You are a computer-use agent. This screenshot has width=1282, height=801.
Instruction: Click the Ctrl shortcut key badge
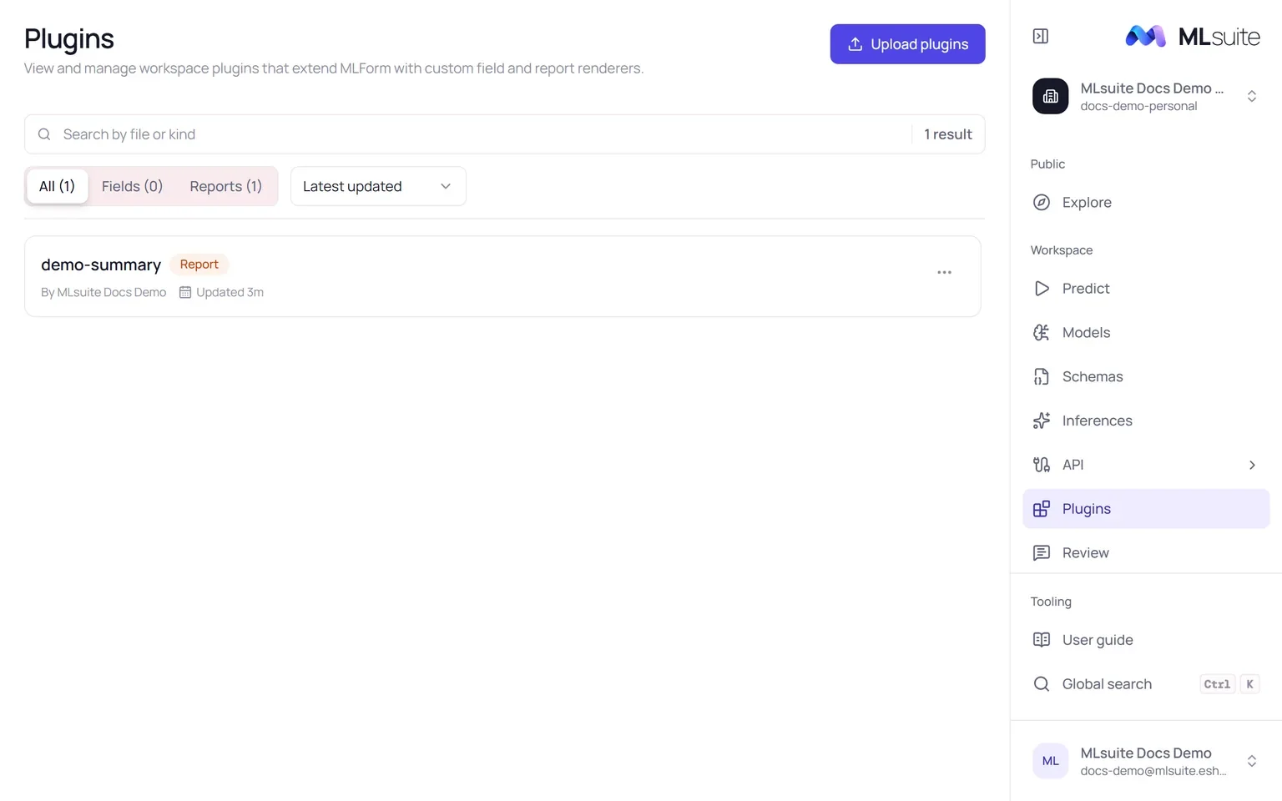click(x=1217, y=684)
